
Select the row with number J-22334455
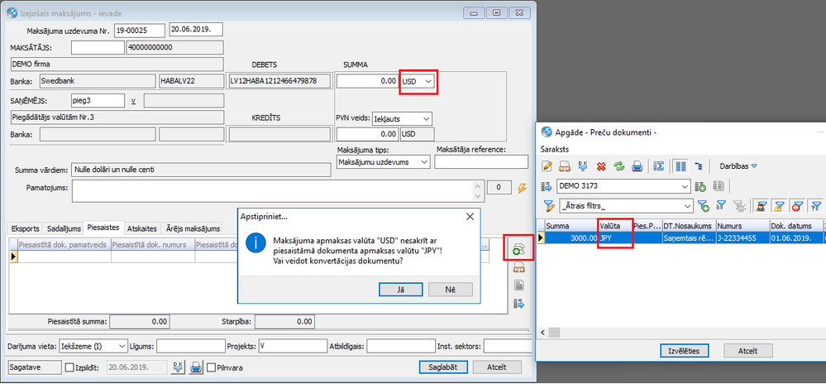pos(682,238)
